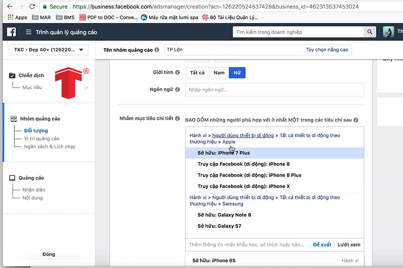
Task: Click in the address bar URL
Action: pos(215,6)
